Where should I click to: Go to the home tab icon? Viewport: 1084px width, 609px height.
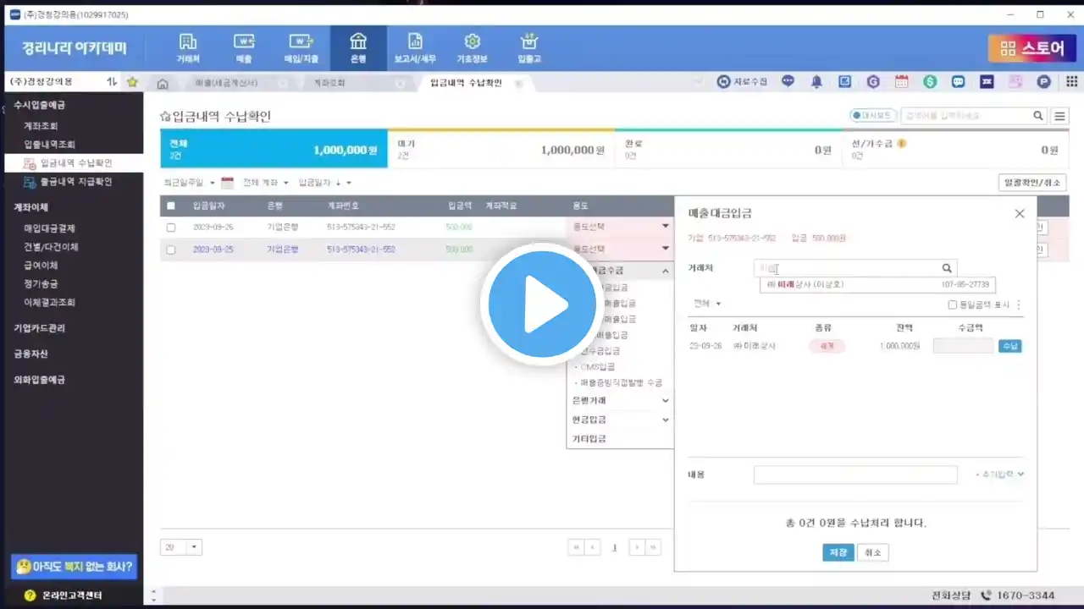(163, 83)
